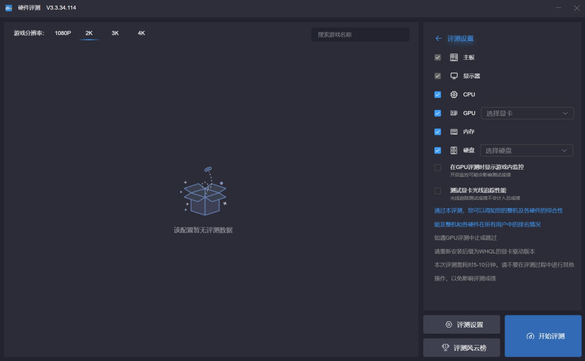585x361 pixels.
Task: Click the GPU graphics card icon
Action: tap(454, 113)
